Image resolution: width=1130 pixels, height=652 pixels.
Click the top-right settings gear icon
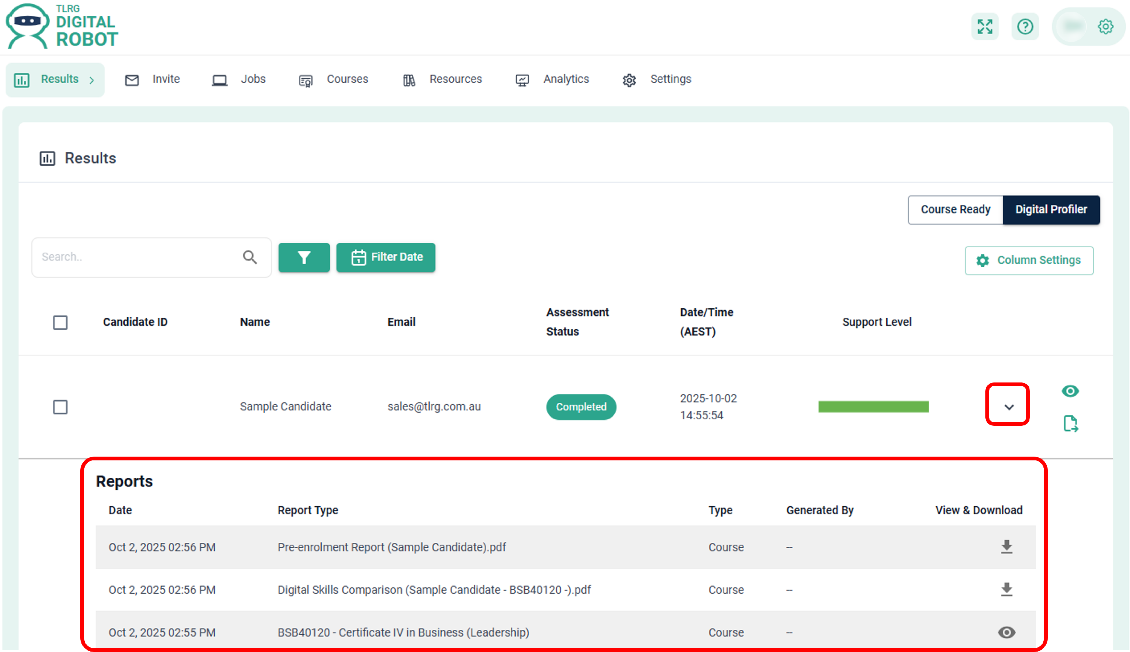tap(1106, 26)
